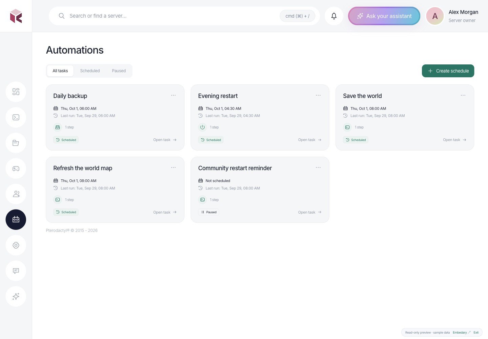
Task: Open the dashboard grid icon in sidebar
Action: (x=16, y=92)
